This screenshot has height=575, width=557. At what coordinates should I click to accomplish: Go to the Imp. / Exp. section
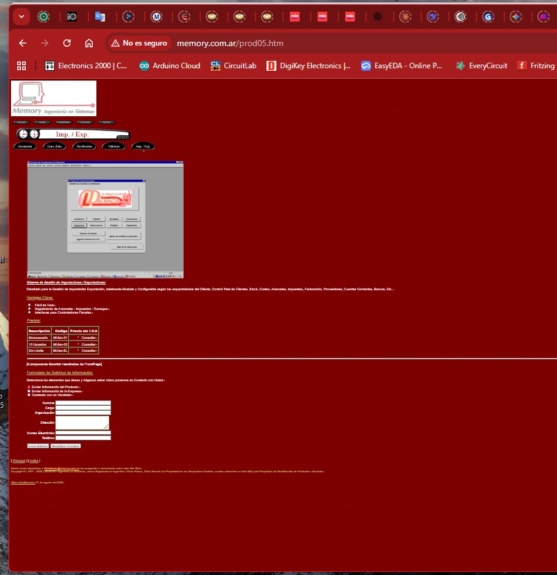142,146
